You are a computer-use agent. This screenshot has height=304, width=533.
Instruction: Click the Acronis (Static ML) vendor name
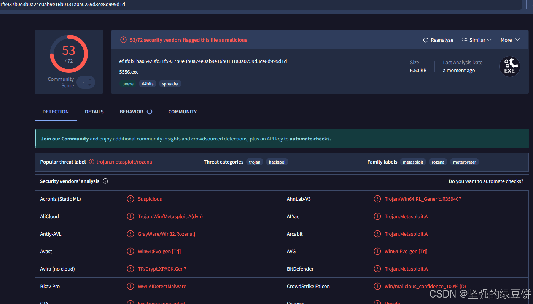click(x=60, y=199)
